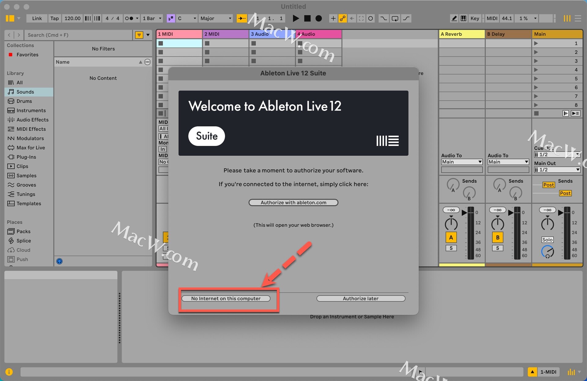Click the Play button in transport
The width and height of the screenshot is (587, 381).
click(x=296, y=18)
